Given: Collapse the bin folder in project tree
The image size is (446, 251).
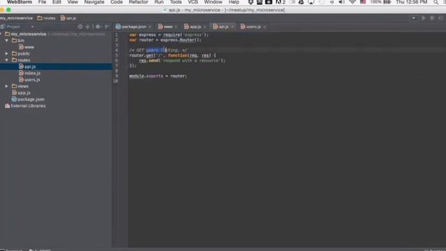Looking at the screenshot, I should coord(7,40).
